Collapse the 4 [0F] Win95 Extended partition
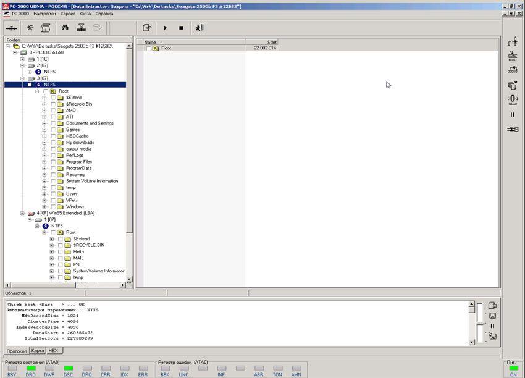The image size is (525, 378). coord(22,213)
